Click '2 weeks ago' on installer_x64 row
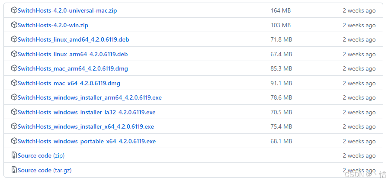This screenshot has width=388, height=181. click(359, 126)
